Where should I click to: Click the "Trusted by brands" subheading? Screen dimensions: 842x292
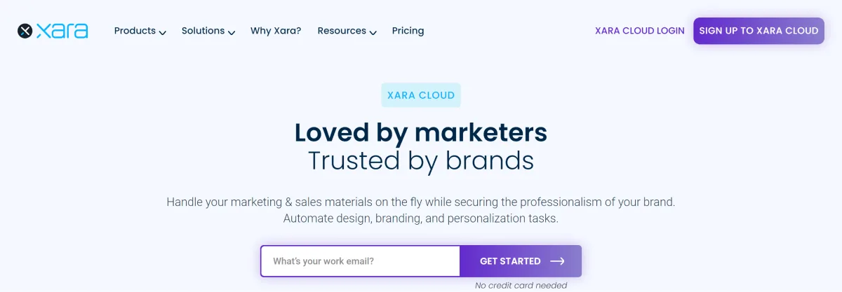point(421,160)
